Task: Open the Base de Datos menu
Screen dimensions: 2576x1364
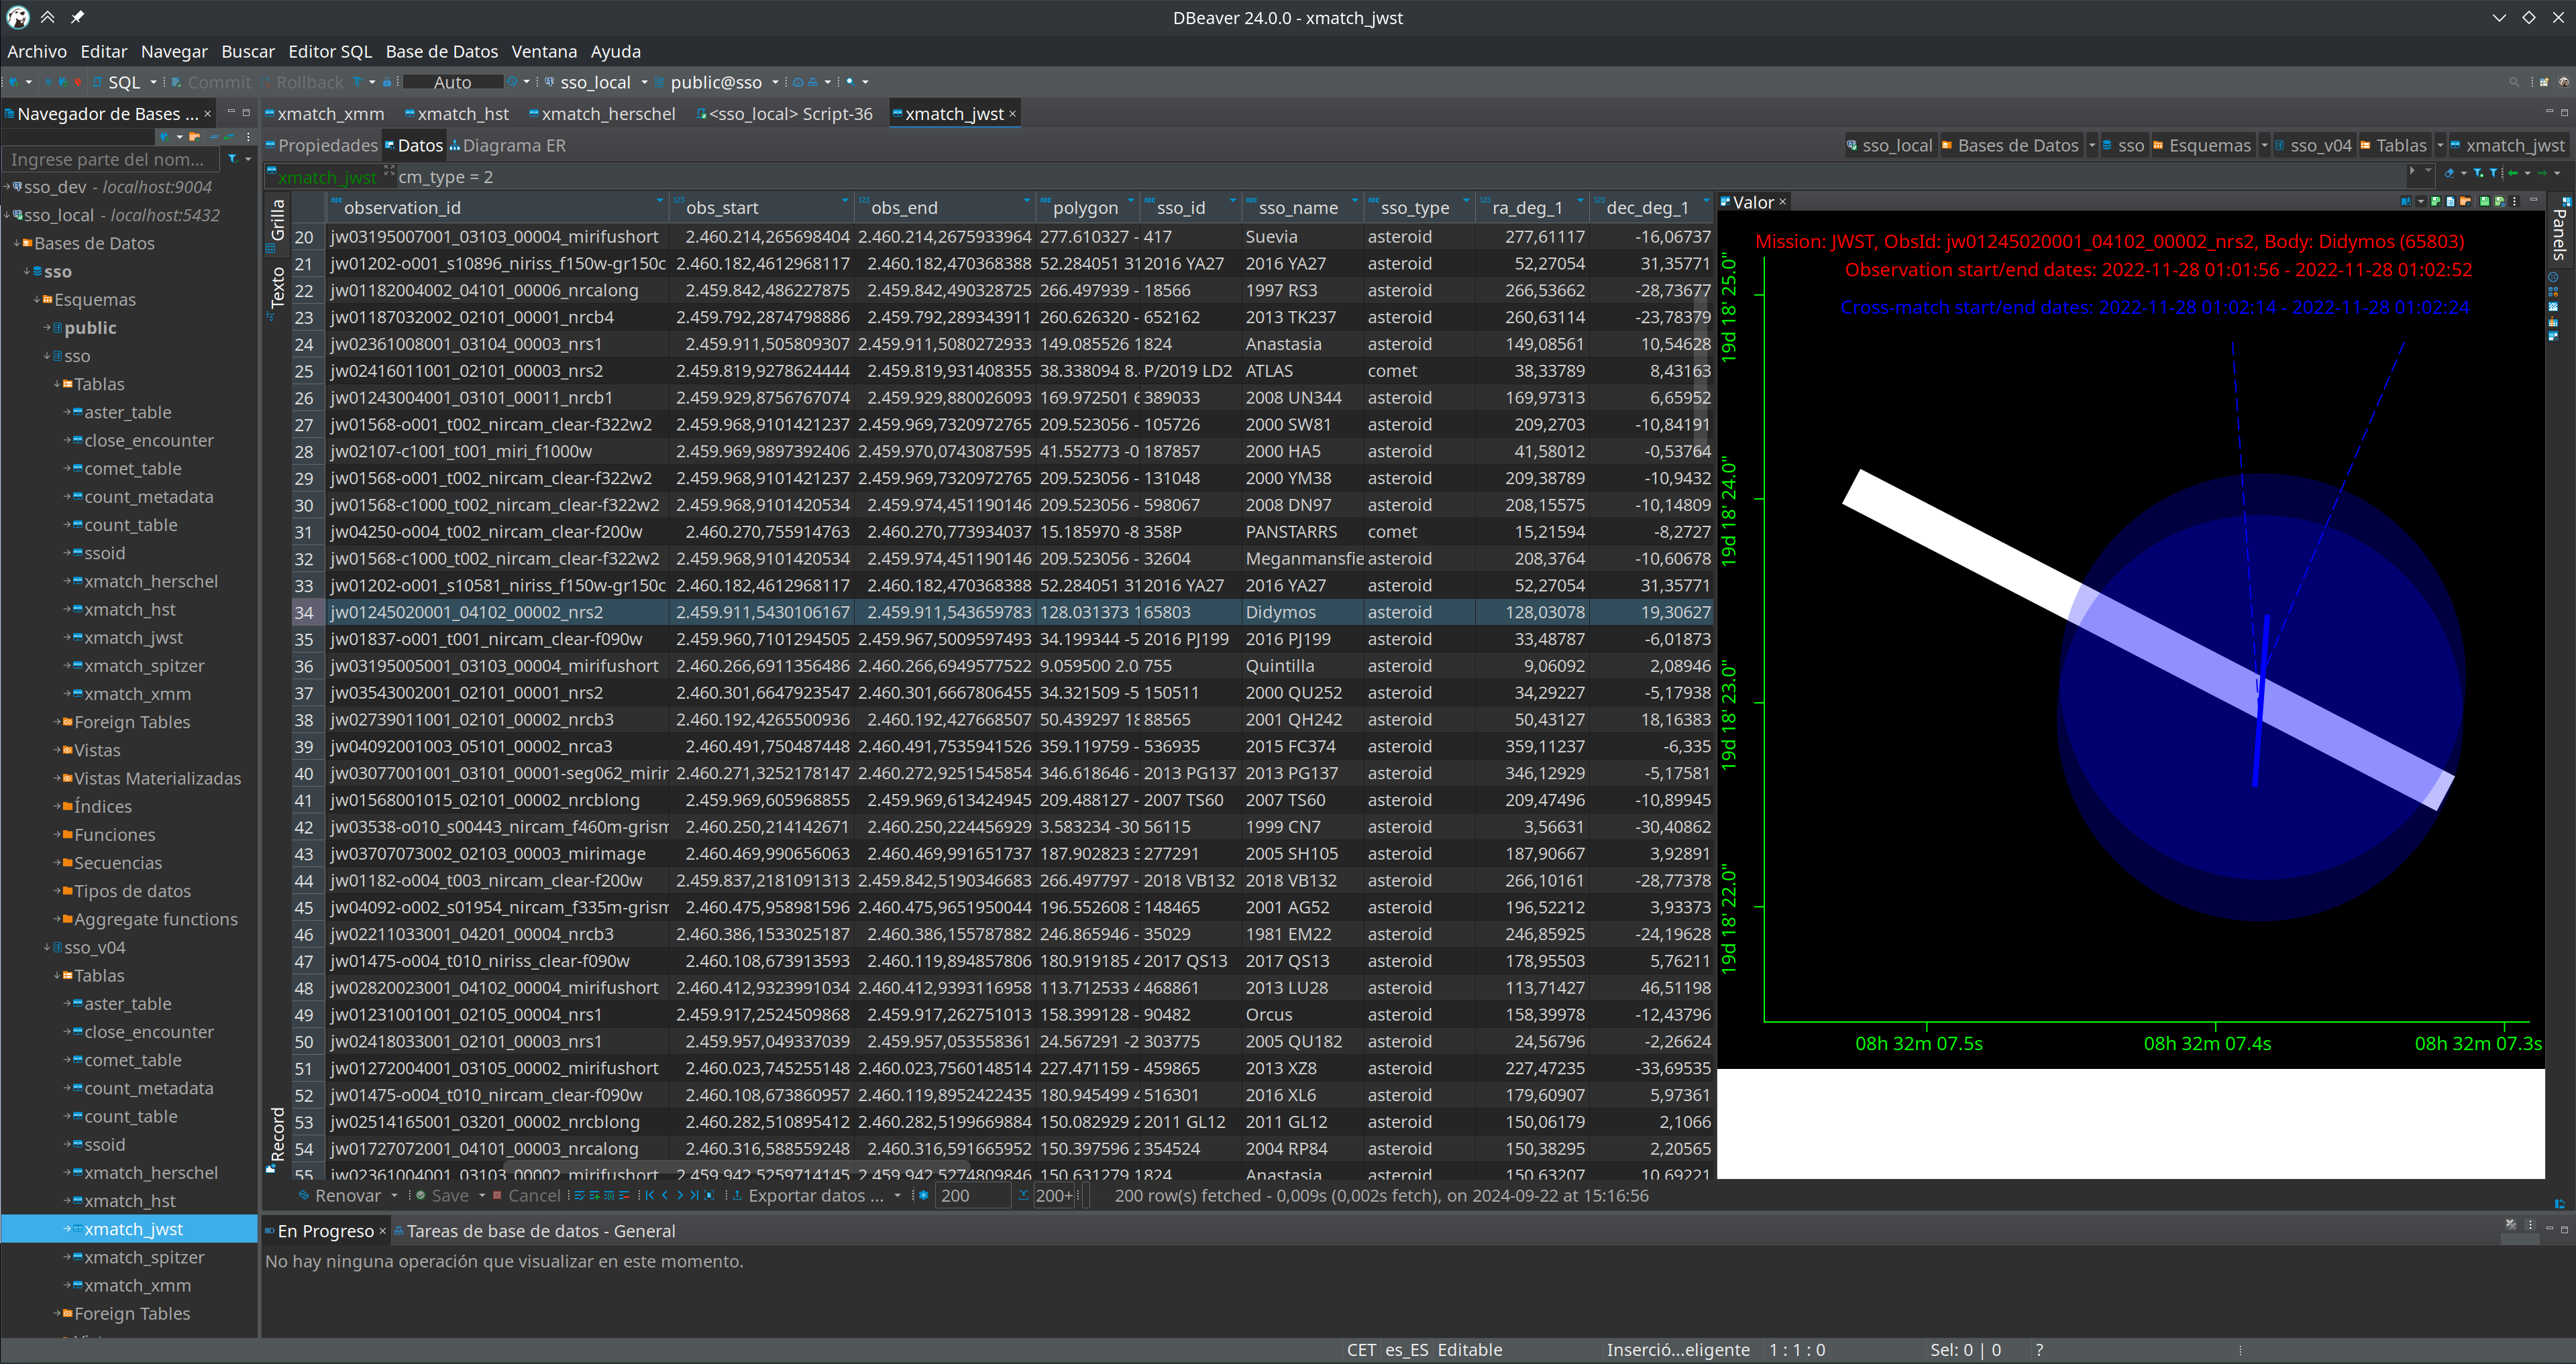Action: click(x=441, y=51)
